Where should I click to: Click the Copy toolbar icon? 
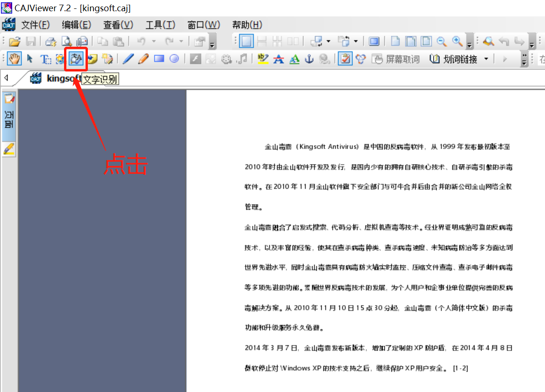(x=102, y=42)
